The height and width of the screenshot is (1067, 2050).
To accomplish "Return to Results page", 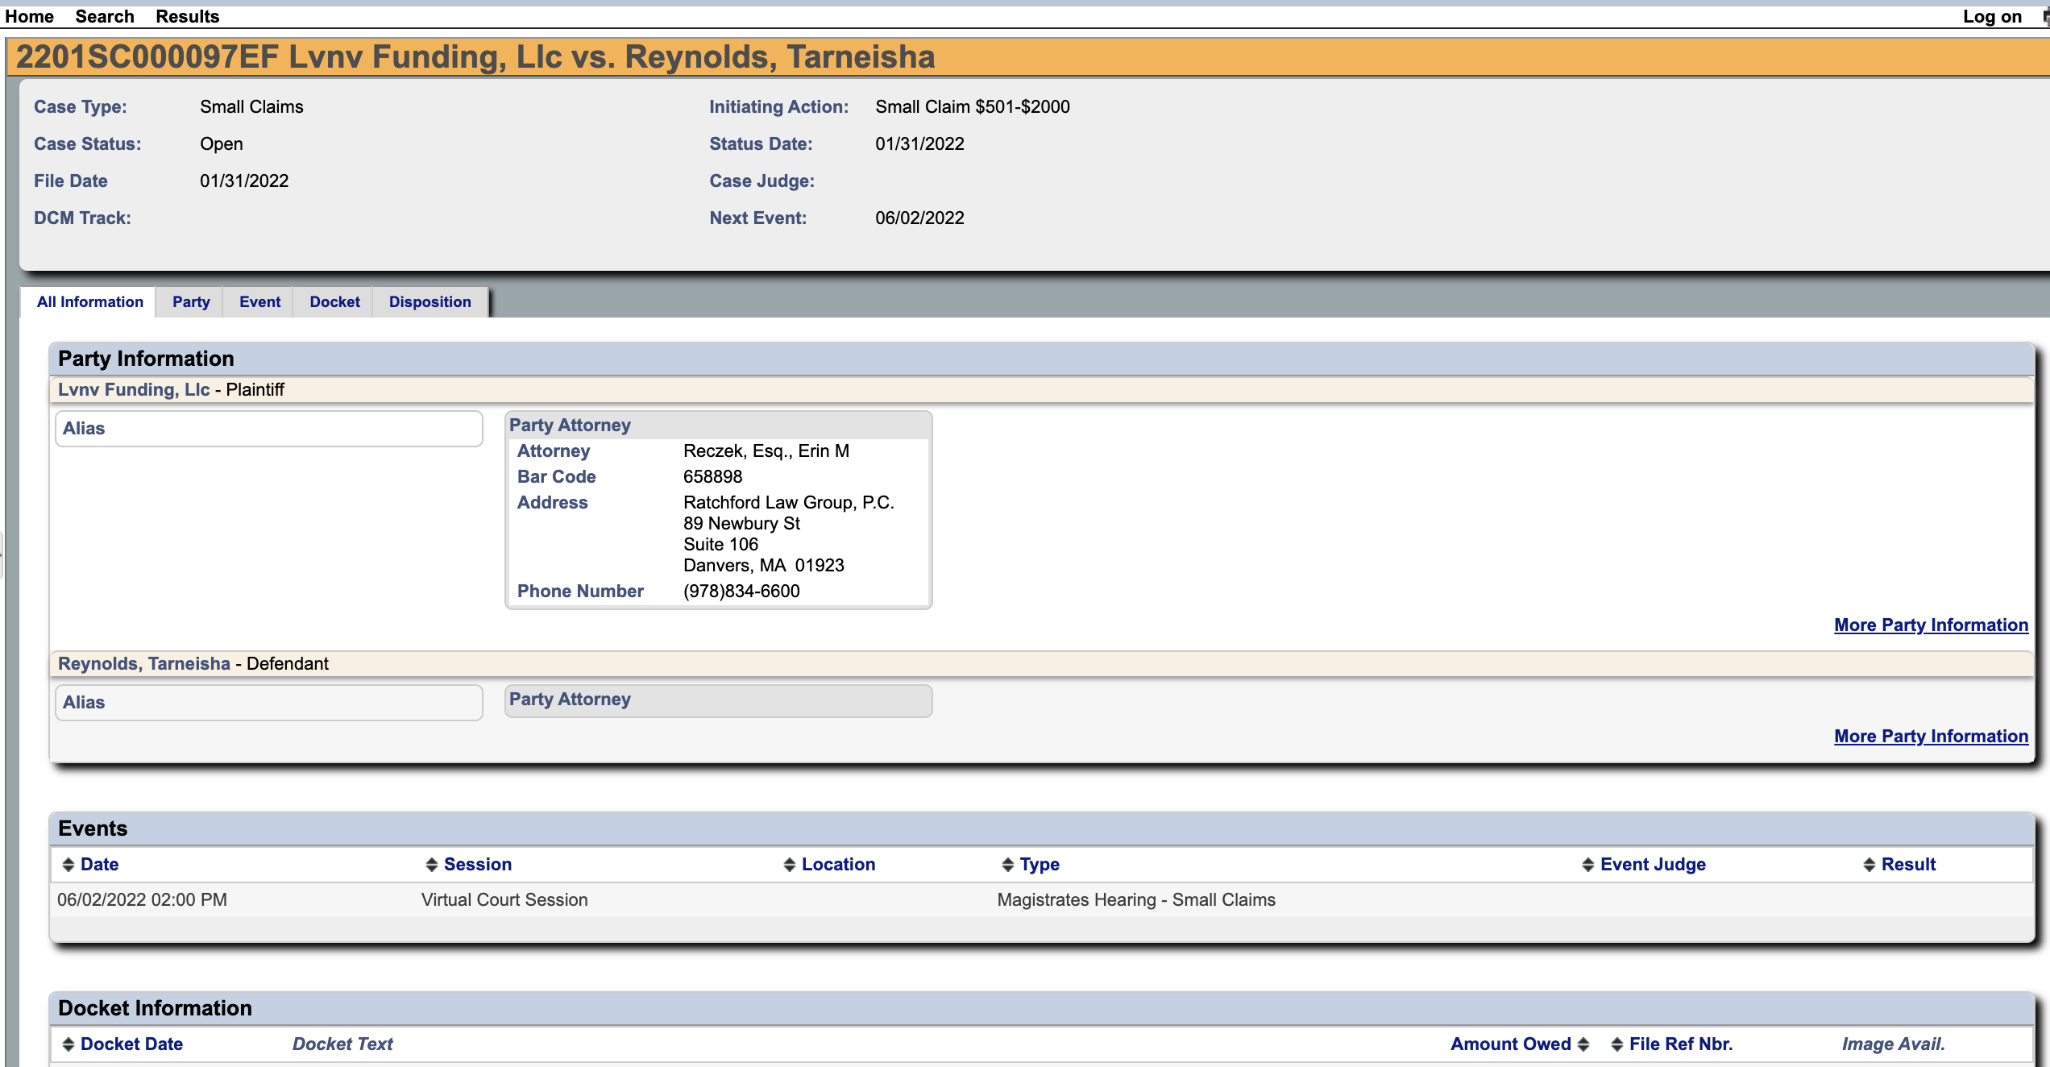I will coord(187,16).
